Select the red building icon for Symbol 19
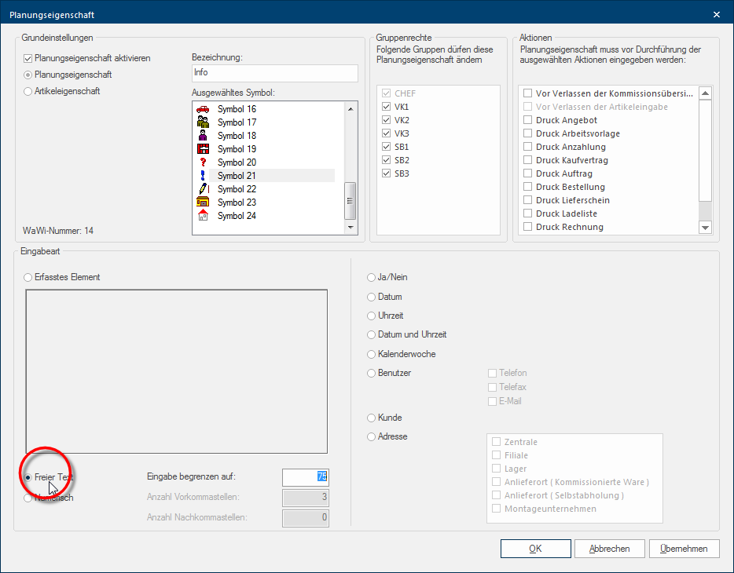The image size is (734, 573). [203, 149]
